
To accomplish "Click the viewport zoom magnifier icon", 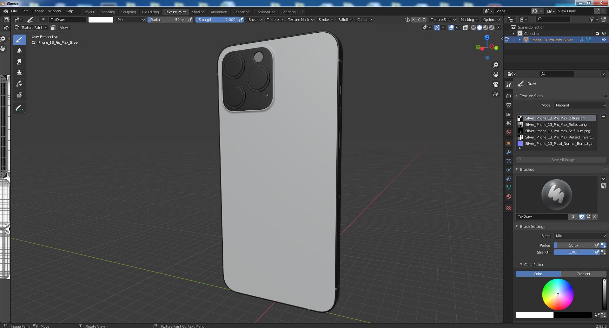I will pyautogui.click(x=495, y=65).
